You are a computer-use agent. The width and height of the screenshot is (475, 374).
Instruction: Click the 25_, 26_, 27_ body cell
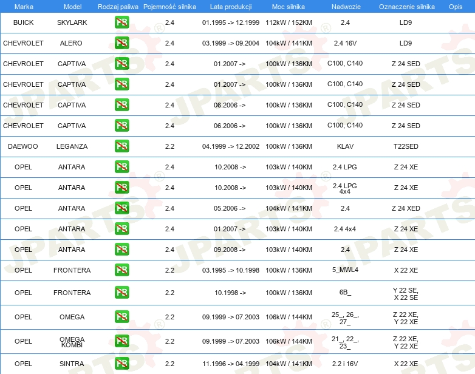coord(345,318)
